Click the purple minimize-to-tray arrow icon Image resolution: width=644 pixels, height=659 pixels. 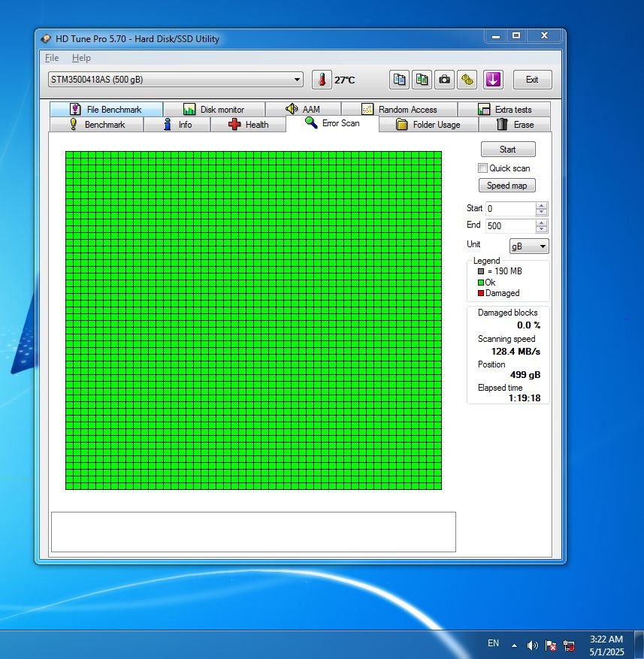[493, 80]
